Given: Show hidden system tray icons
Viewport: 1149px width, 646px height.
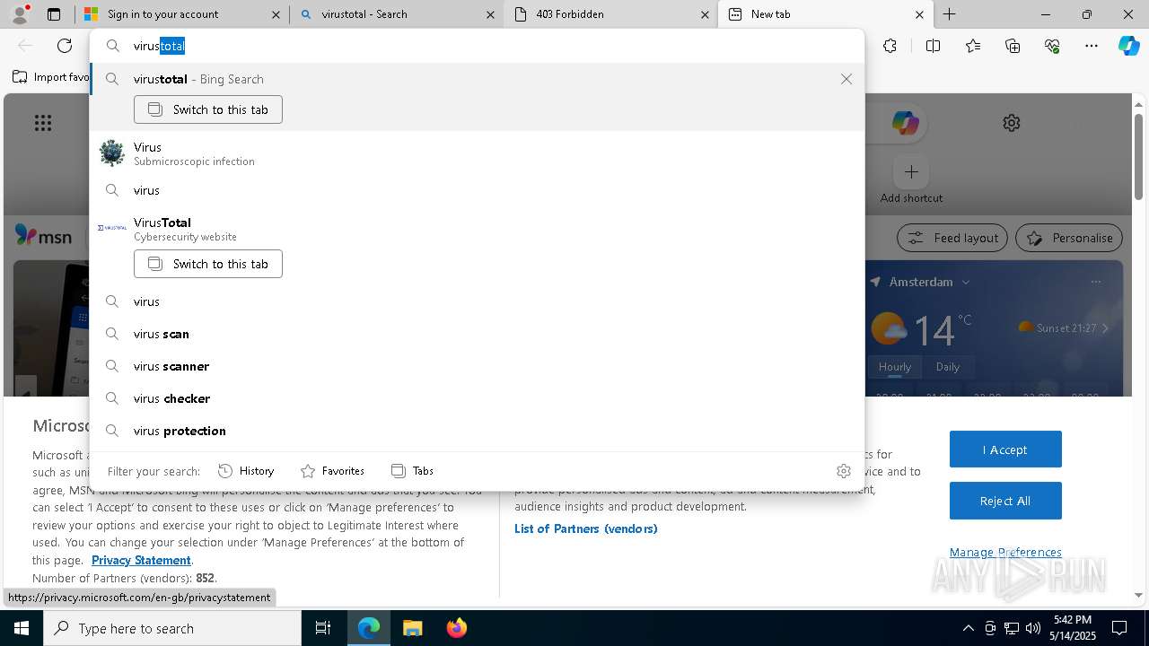Looking at the screenshot, I should (968, 628).
